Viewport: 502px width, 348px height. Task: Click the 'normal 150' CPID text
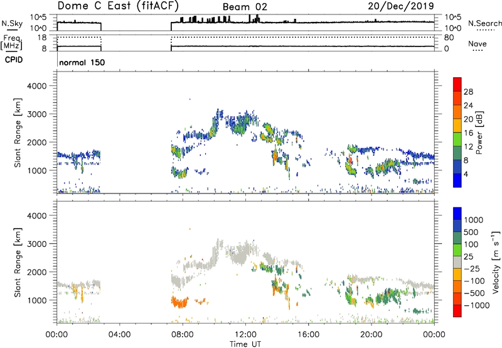[82, 62]
